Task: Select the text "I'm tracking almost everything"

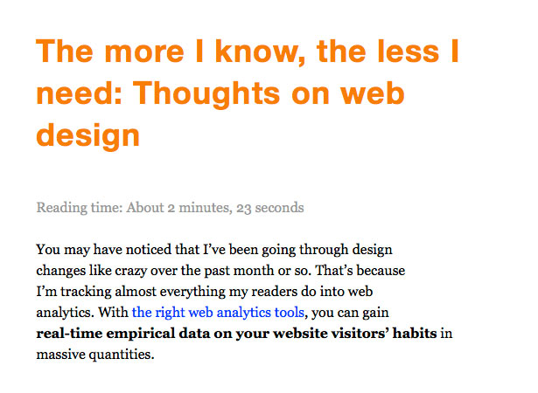Action: 131,292
